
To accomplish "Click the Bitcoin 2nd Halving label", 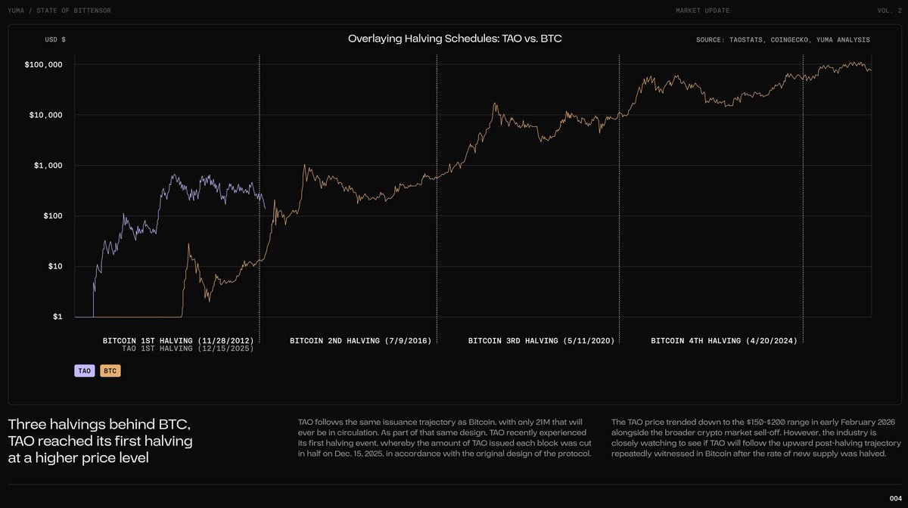I will coord(360,341).
